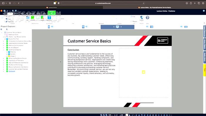
Task: Click the Undo arrow icon
Action: click(7, 11)
